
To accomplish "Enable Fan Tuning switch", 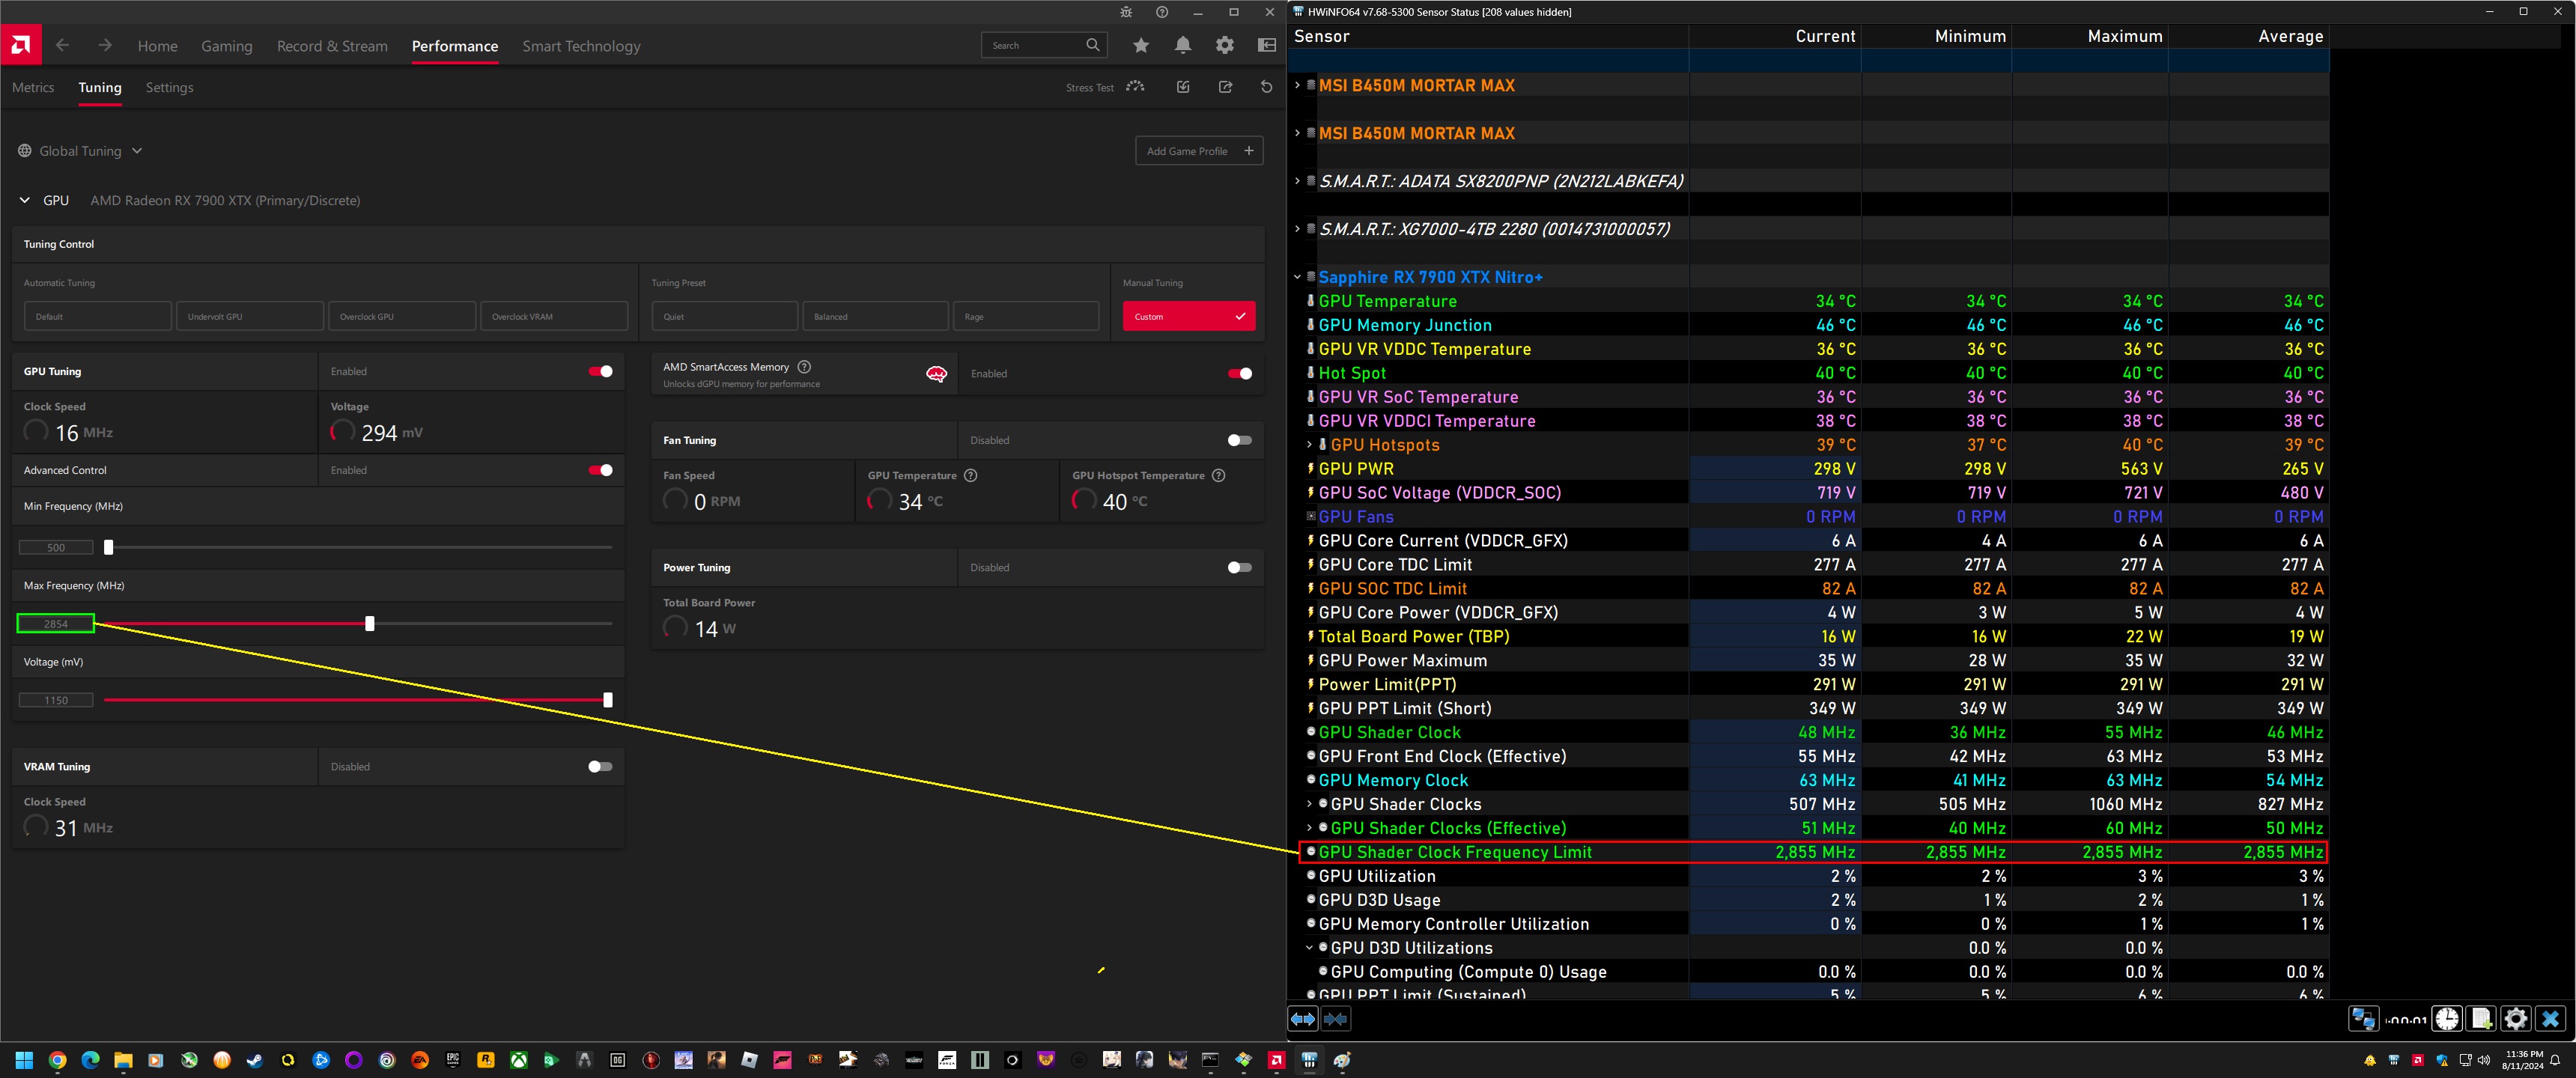I will (1239, 440).
